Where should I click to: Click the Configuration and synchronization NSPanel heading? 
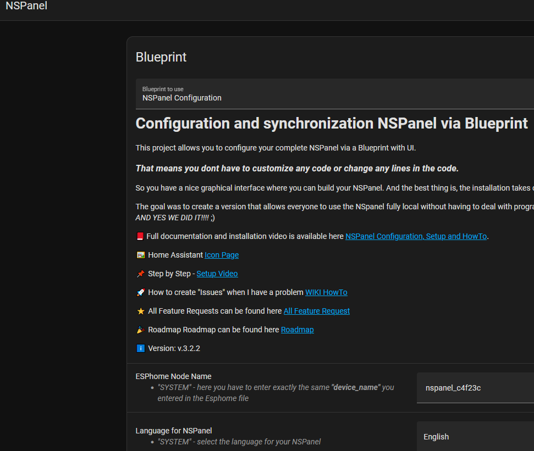pos(332,123)
